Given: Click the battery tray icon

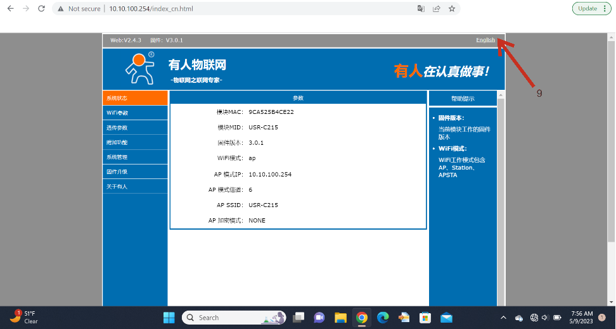Looking at the screenshot, I should point(557,318).
